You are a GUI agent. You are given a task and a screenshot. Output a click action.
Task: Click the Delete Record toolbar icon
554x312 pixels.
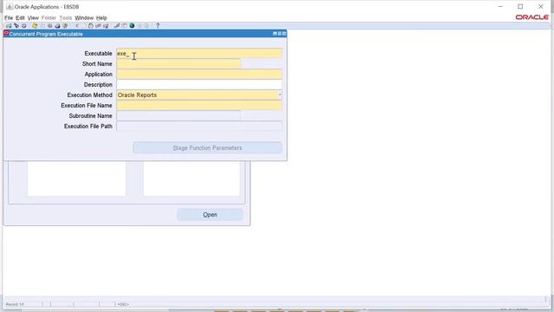[106, 25]
